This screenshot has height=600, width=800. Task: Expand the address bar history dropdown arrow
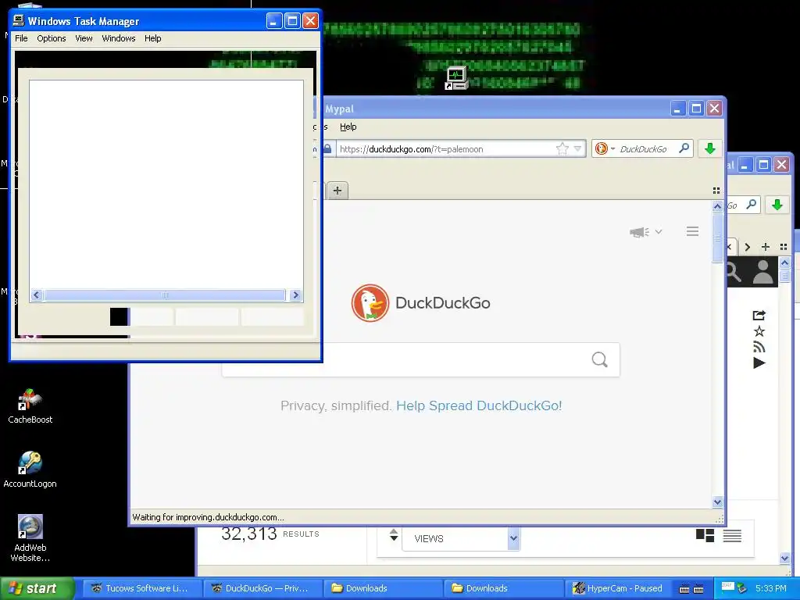coord(578,148)
